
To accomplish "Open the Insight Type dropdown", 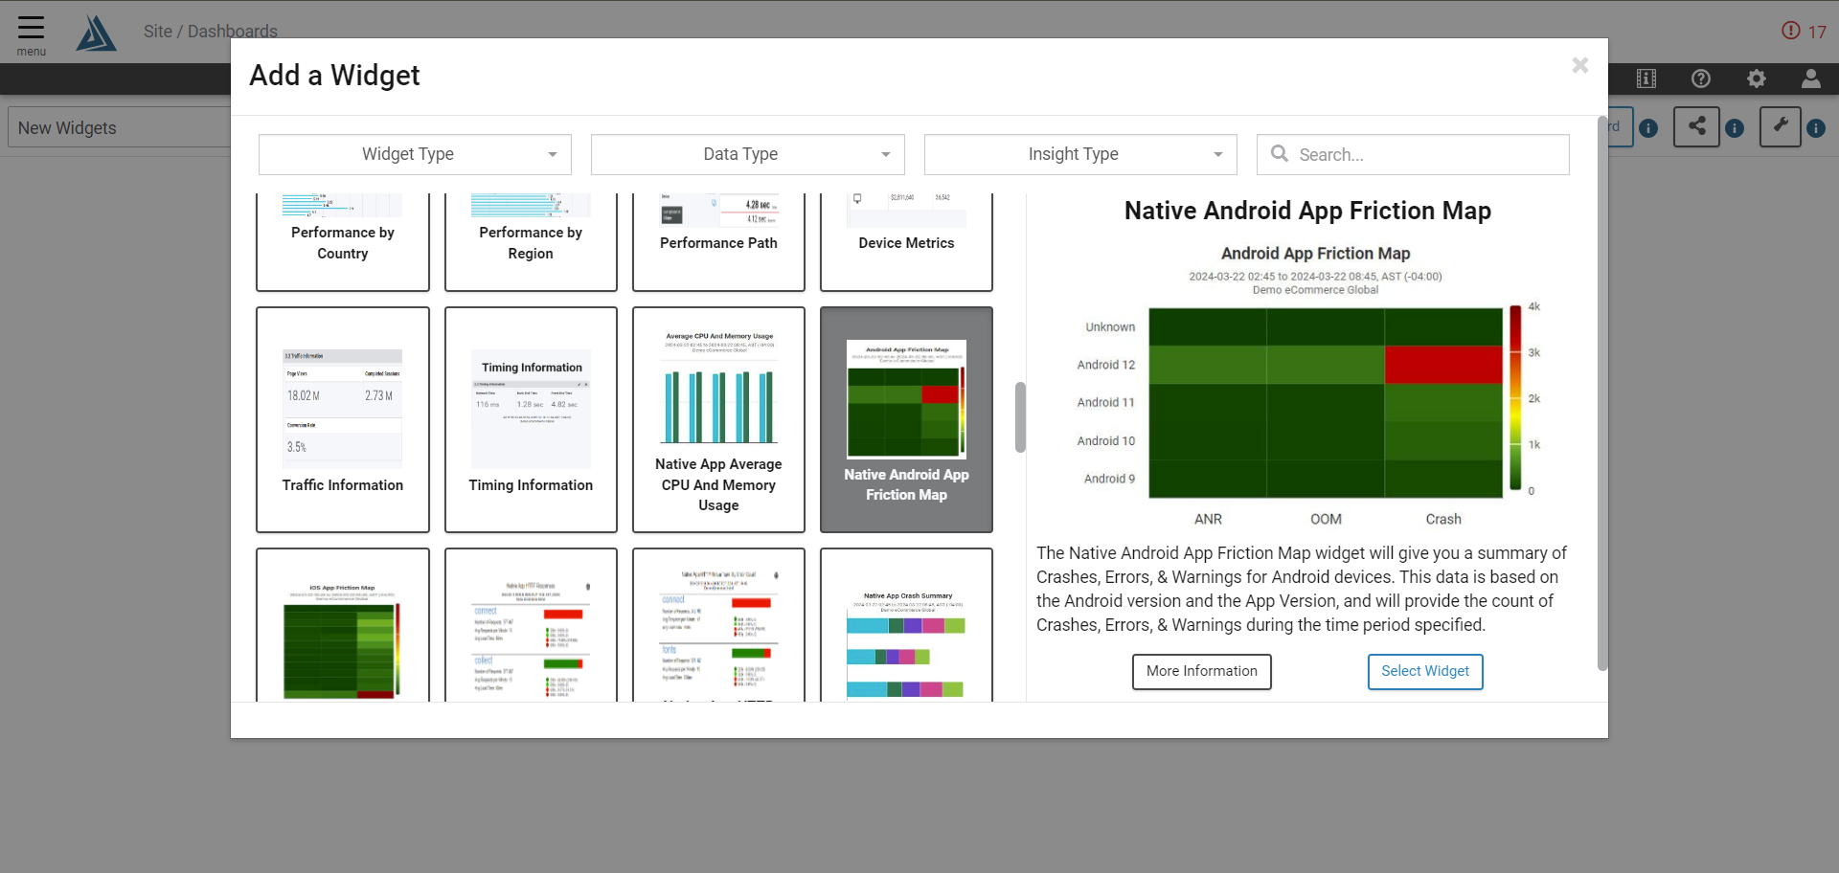I will tap(1078, 154).
